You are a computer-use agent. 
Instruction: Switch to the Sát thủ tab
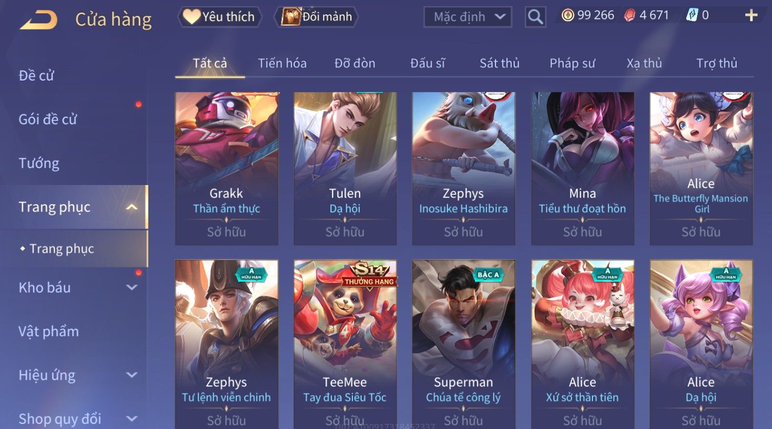pyautogui.click(x=500, y=63)
